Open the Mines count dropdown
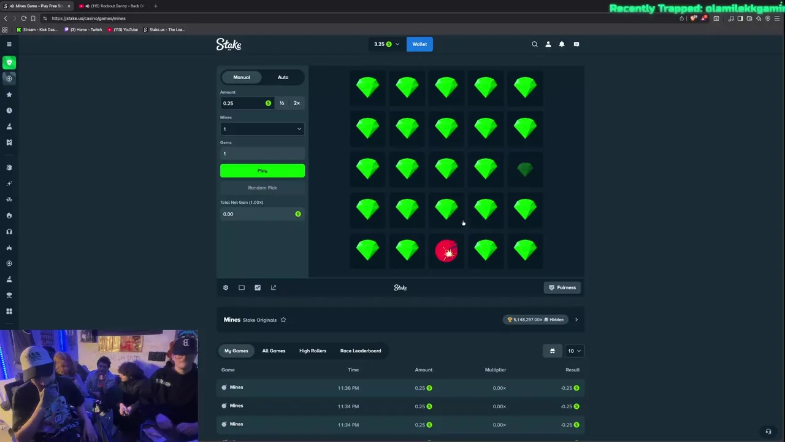Viewport: 785px width, 442px height. tap(262, 129)
